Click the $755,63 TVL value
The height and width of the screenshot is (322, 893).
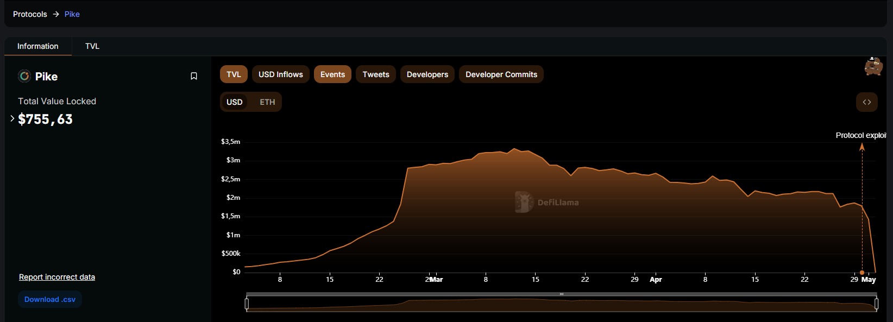[x=45, y=119]
